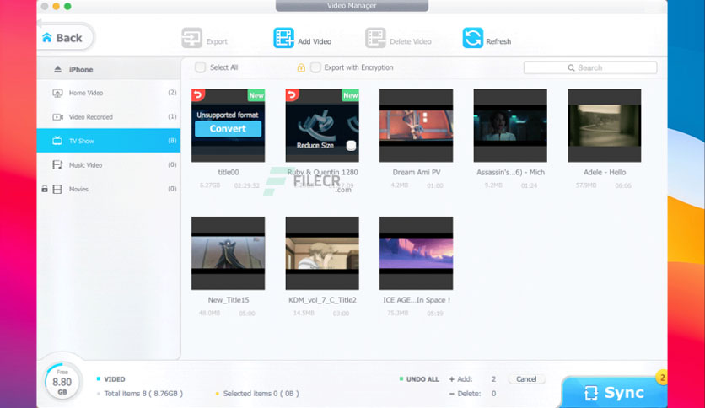This screenshot has height=408, width=705.
Task: Click the ICE AGE duration 05:19
Action: tap(435, 314)
